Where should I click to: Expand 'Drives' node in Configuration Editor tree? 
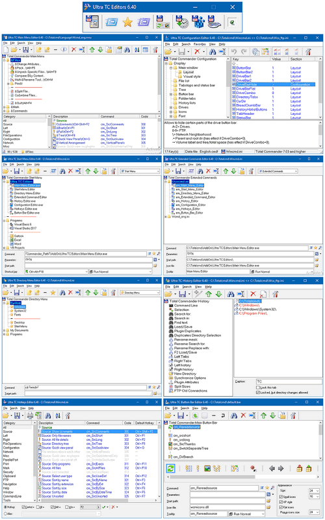(x=172, y=108)
